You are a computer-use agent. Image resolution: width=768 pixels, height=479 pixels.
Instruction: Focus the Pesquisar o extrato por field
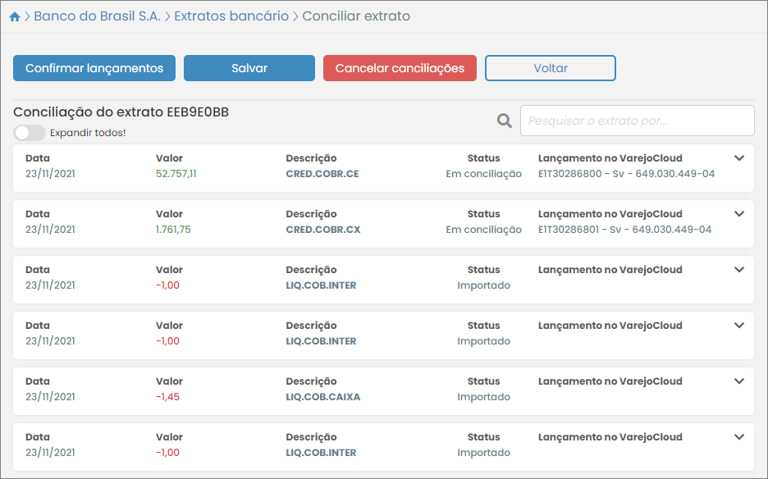[x=637, y=121]
